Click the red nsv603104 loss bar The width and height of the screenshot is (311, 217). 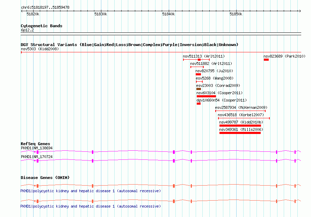point(206,96)
